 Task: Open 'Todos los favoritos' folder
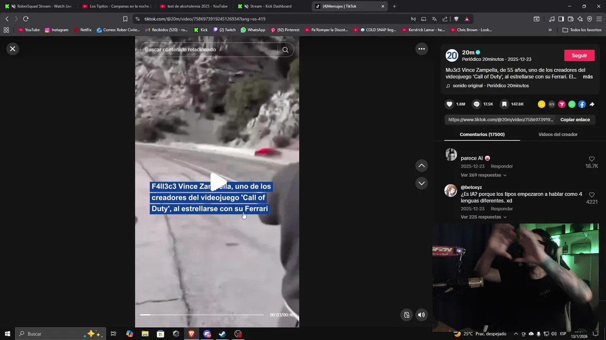click(582, 30)
